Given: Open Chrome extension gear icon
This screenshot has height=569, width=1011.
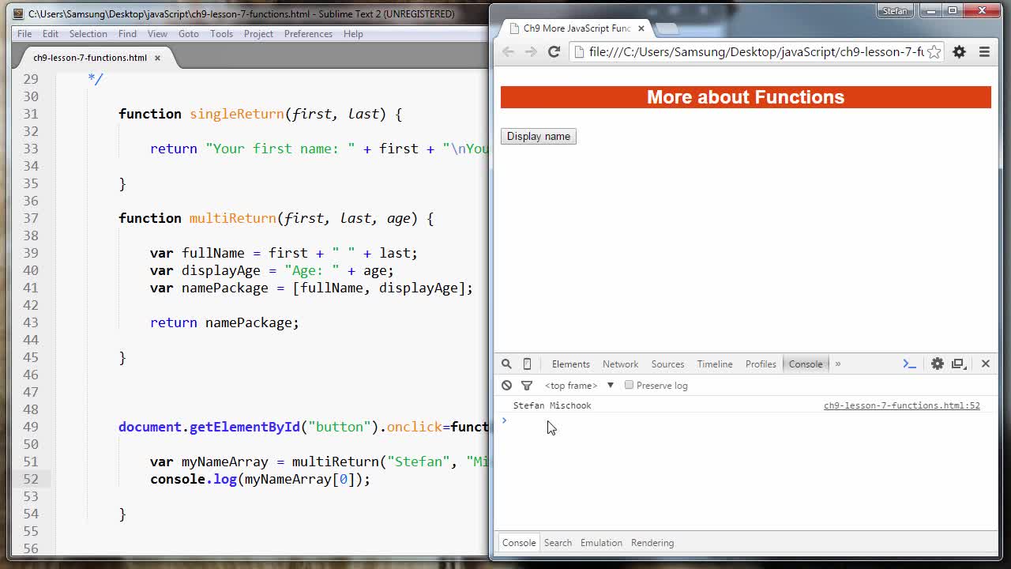Looking at the screenshot, I should click(x=959, y=52).
